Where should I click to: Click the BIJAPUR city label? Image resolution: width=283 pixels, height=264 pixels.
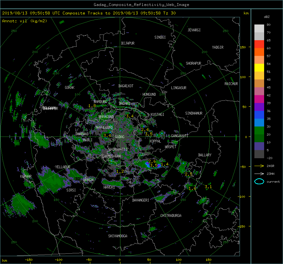point(128,43)
